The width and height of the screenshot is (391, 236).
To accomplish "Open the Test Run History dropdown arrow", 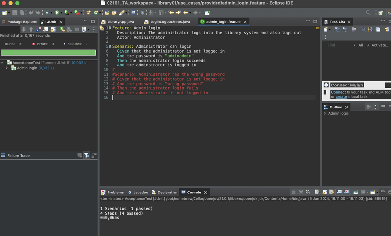I will [88, 30].
